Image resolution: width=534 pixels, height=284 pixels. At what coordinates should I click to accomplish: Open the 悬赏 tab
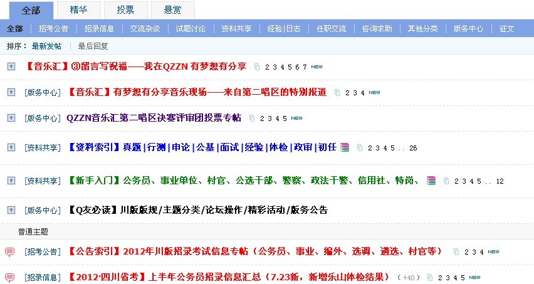(x=172, y=10)
